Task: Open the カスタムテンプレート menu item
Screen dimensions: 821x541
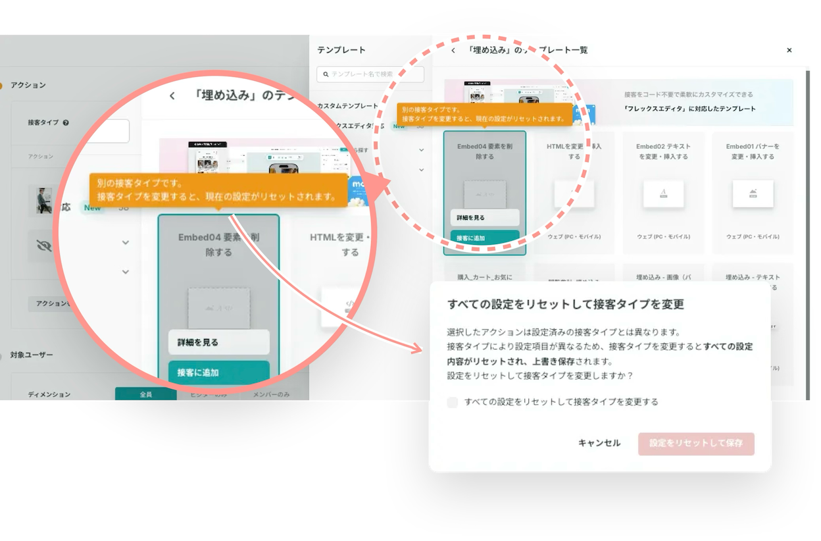Action: pos(348,106)
